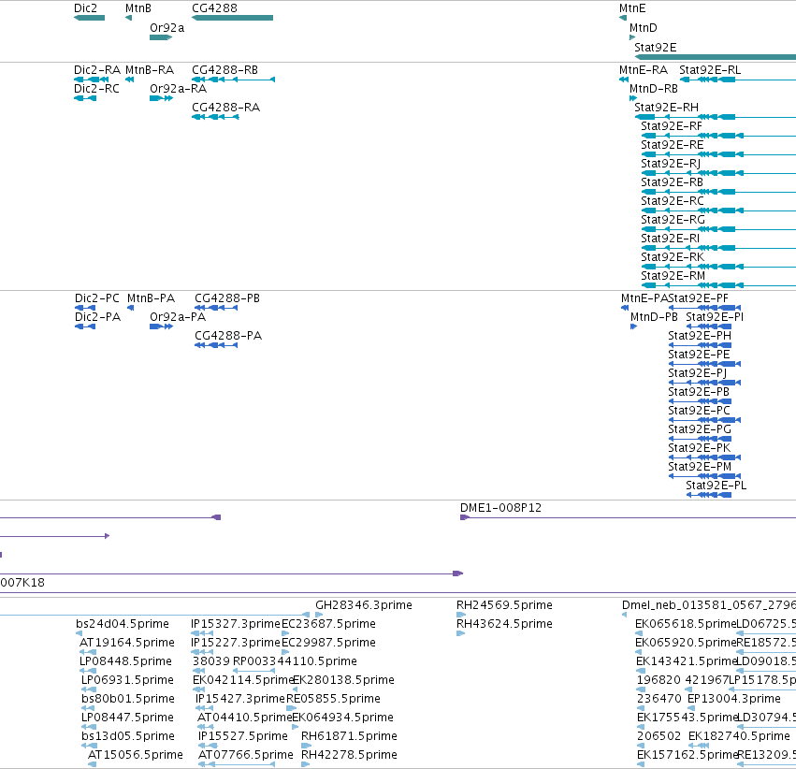Open the Stat92E-PH protein label
This screenshot has width=796, height=769.
700,336
